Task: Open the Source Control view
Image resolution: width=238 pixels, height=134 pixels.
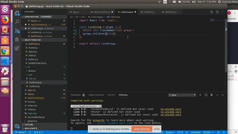Action: [x=17, y=31]
